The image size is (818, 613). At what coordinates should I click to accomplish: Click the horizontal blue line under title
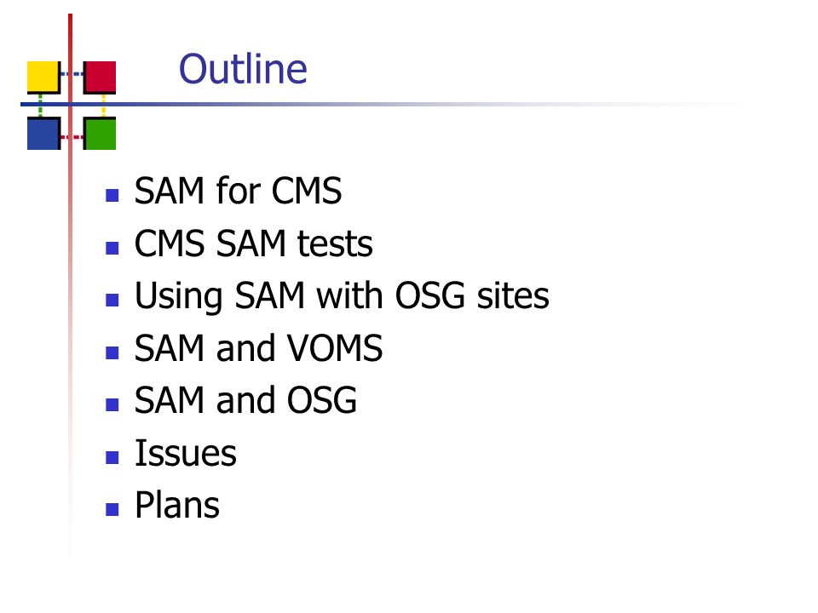click(366, 105)
